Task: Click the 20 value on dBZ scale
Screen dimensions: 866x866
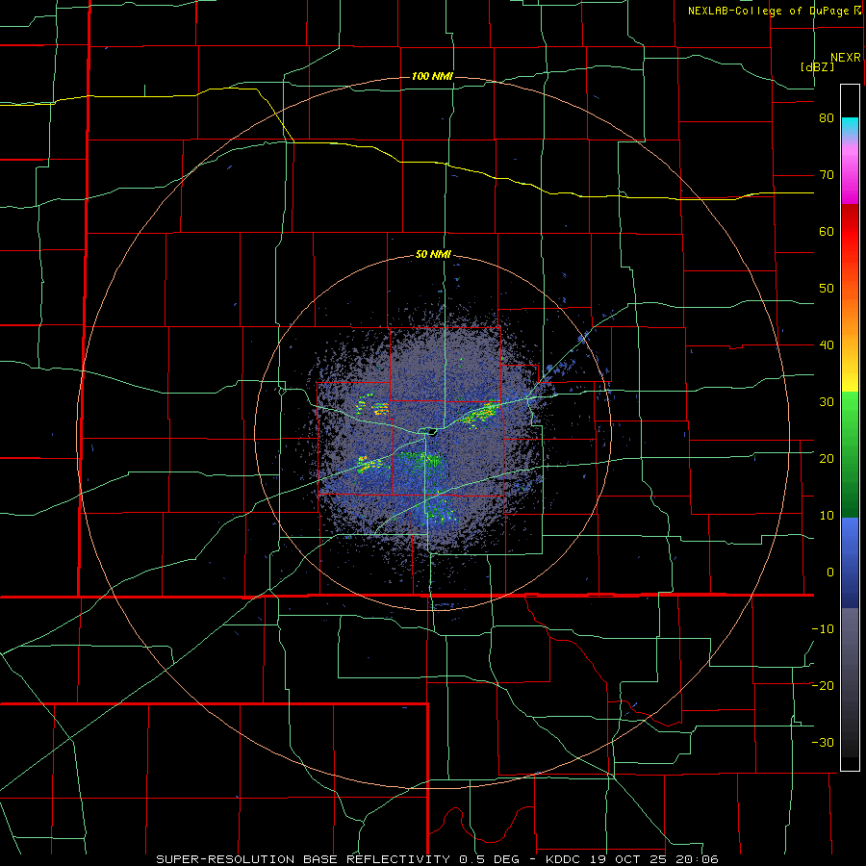Action: 827,459
